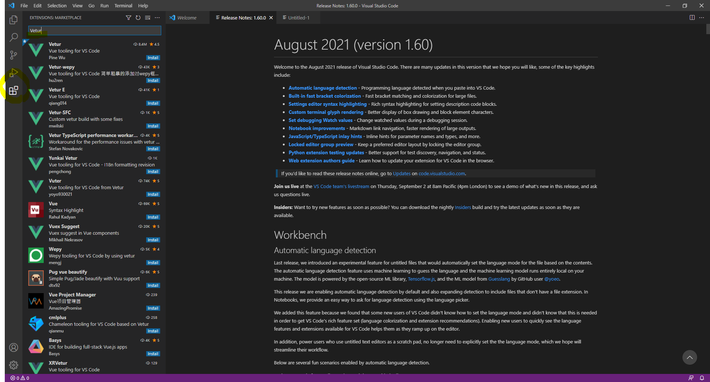
Task: Open the Extensions view icon
Action: pyautogui.click(x=14, y=90)
